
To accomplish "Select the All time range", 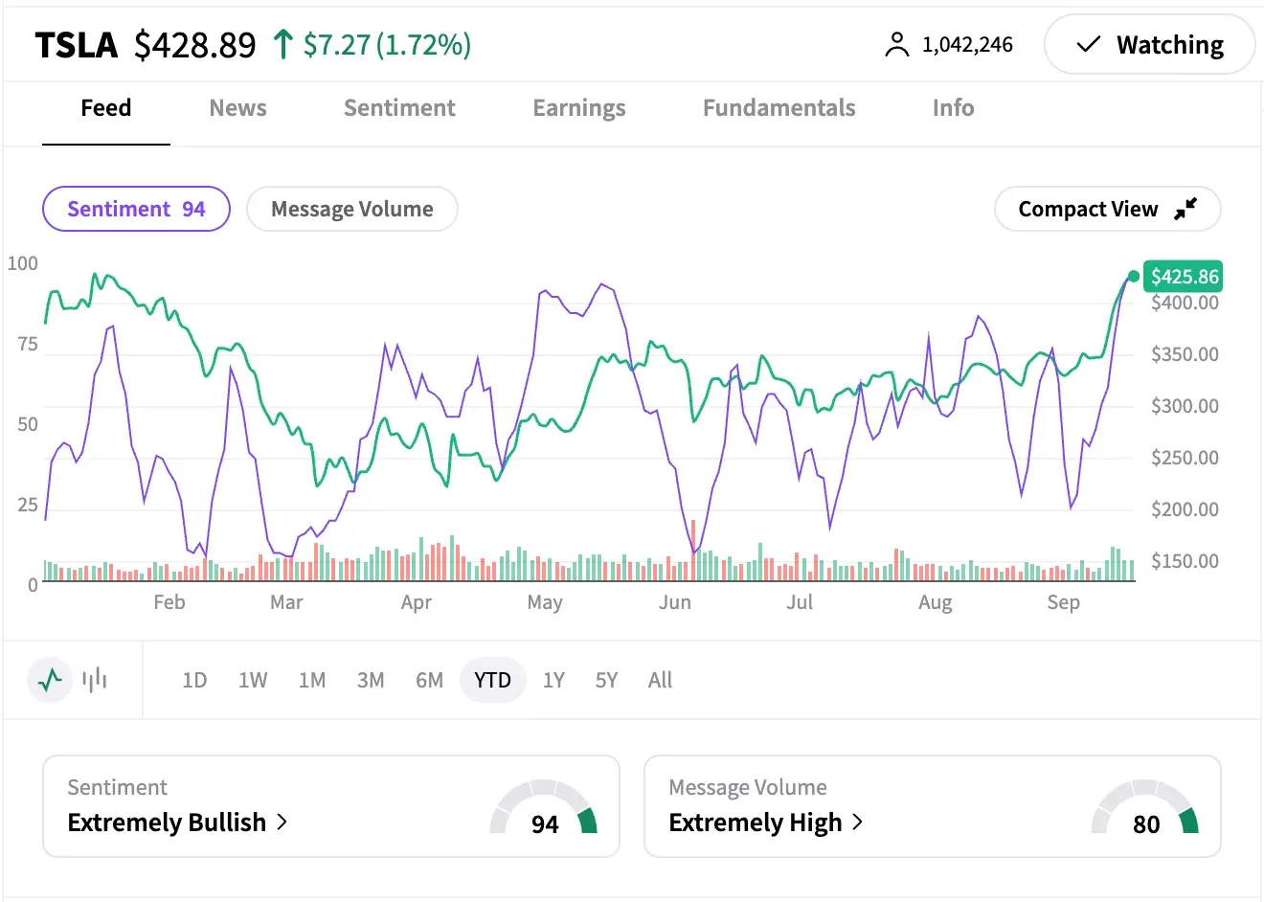I will (660, 680).
